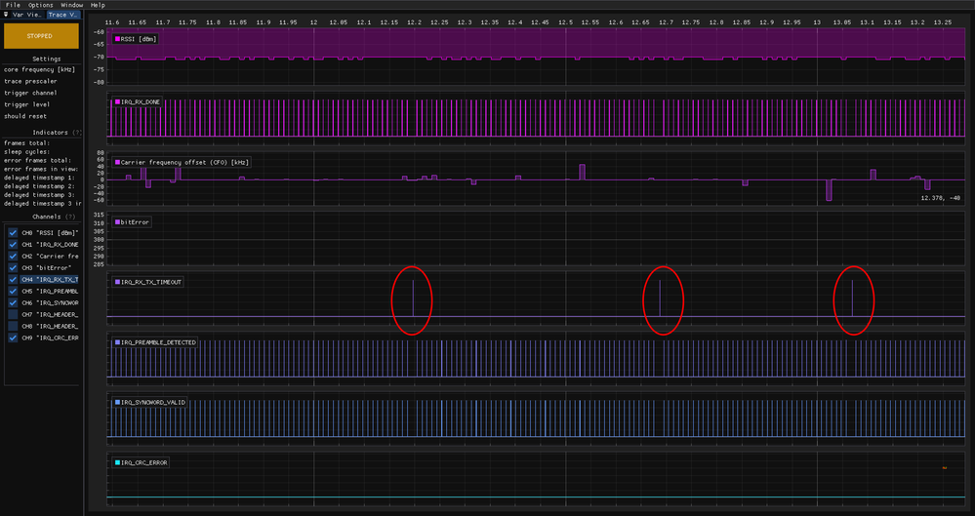Open the File menu
This screenshot has height=516, width=975.
(13, 5)
